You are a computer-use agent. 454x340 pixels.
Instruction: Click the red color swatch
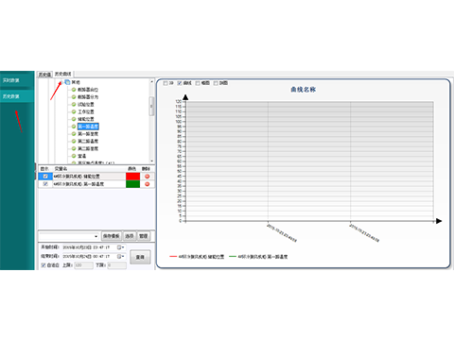pyautogui.click(x=132, y=177)
